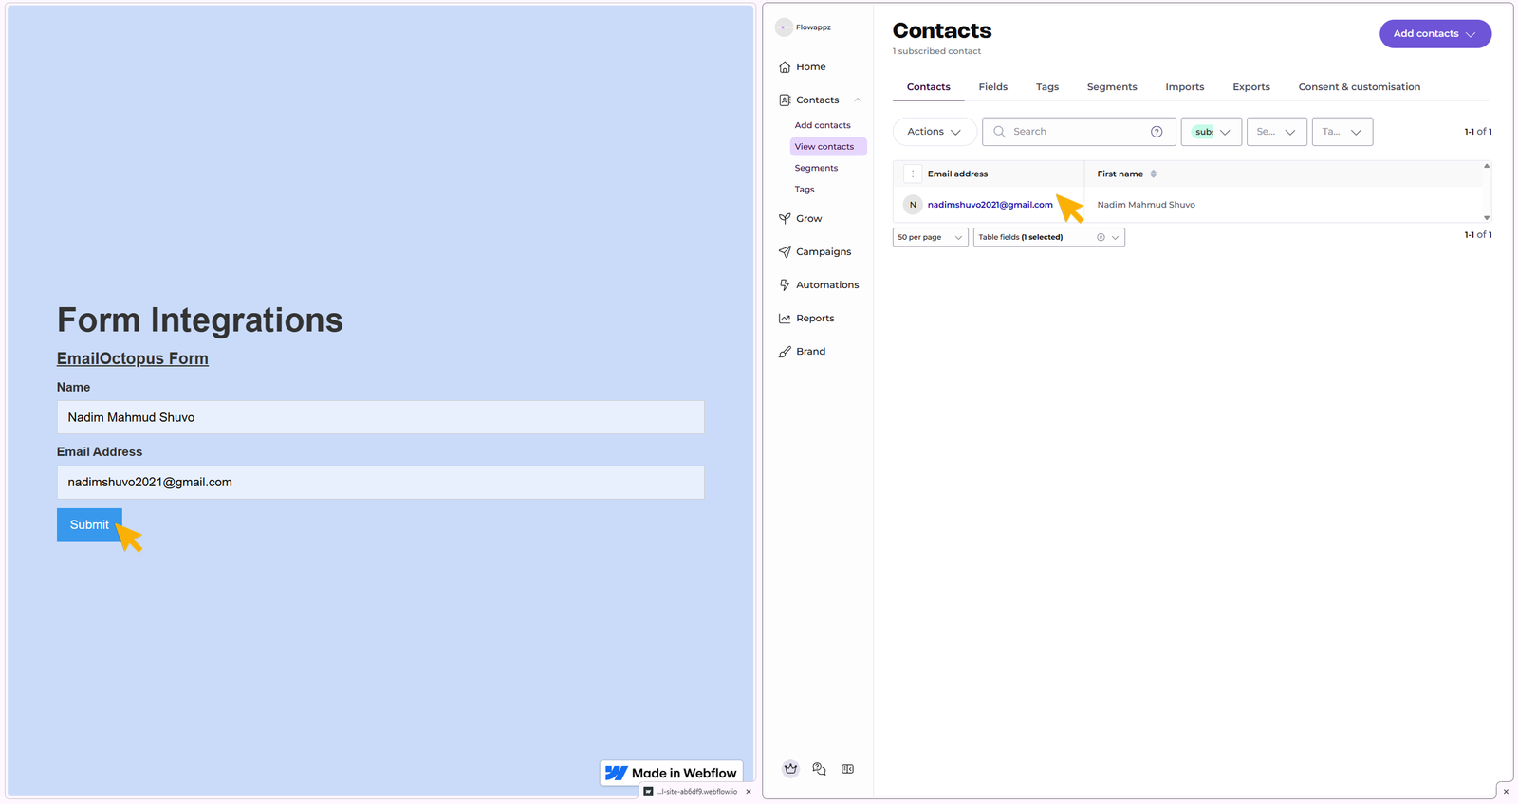Switch to the Segments tab

click(x=1112, y=87)
